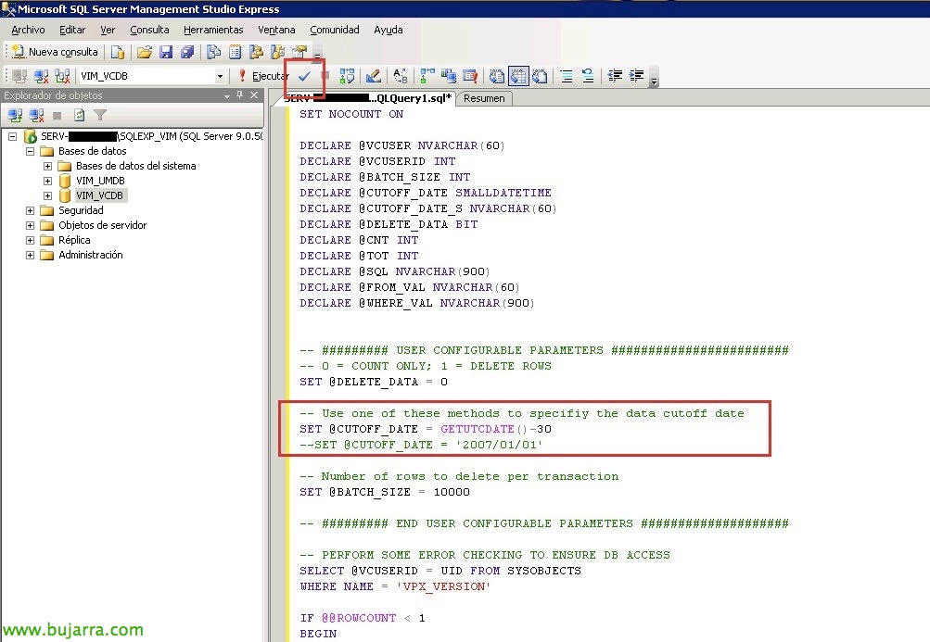Open the Comunidad menu
The width and height of the screenshot is (930, 642).
(335, 30)
